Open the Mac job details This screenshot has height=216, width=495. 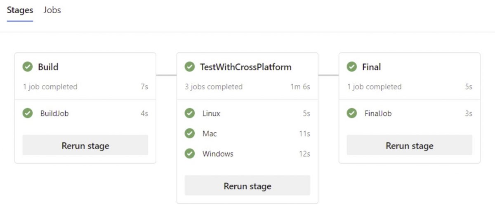click(x=247, y=133)
